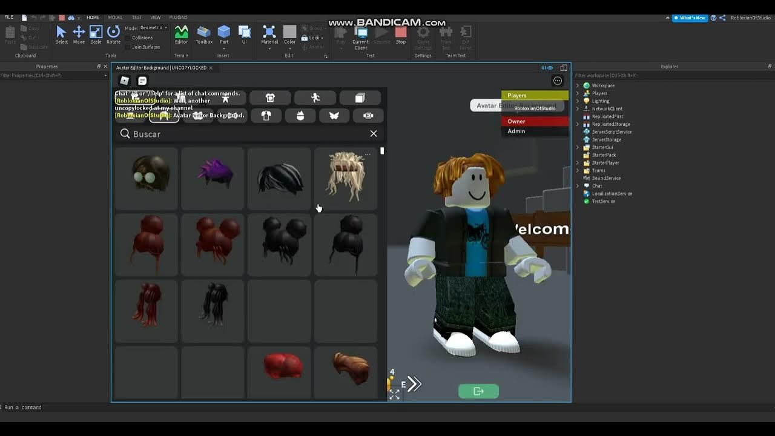Choose the butterfly wings category icon
Viewport: 775px width, 436px height.
(334, 115)
